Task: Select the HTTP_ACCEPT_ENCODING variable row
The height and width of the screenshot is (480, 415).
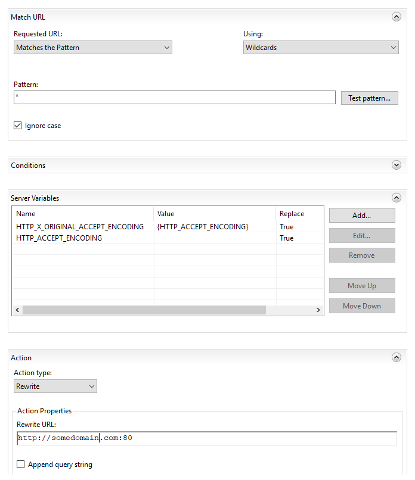Action: tap(168, 238)
